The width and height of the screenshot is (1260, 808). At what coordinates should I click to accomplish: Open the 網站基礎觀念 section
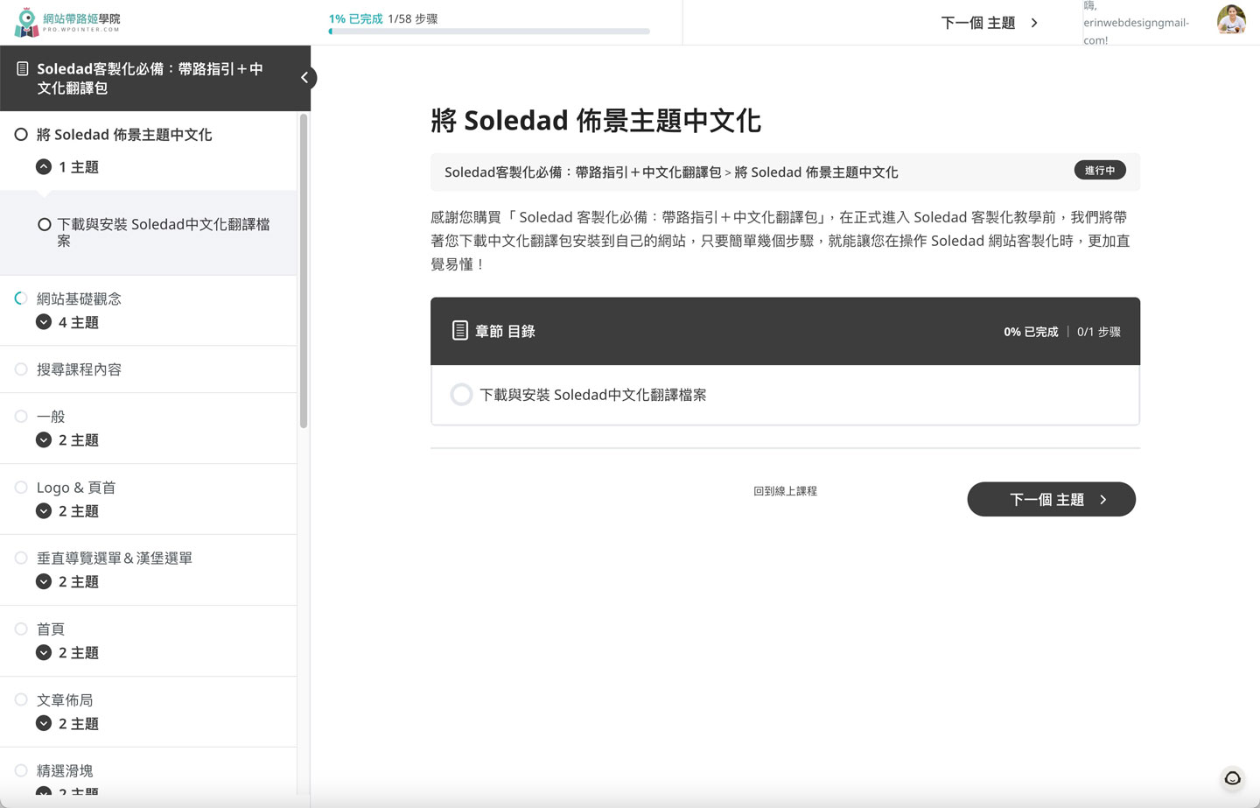tap(79, 299)
